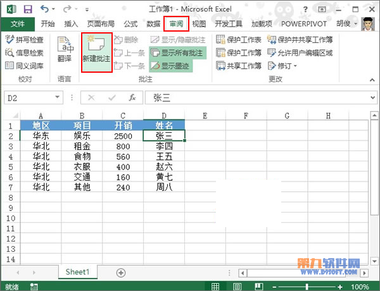Screen dimensions: 380x291
Task: Select cell containing 2500
Action: [x=123, y=136]
